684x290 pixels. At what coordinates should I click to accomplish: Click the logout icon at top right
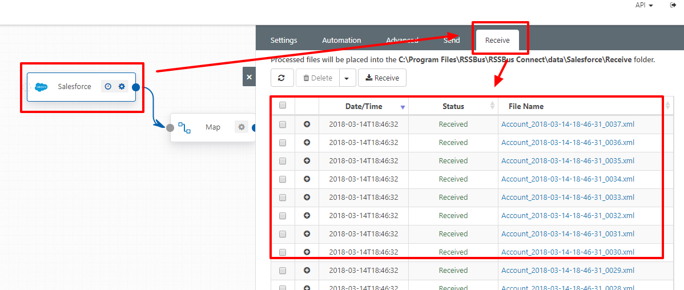click(x=673, y=5)
